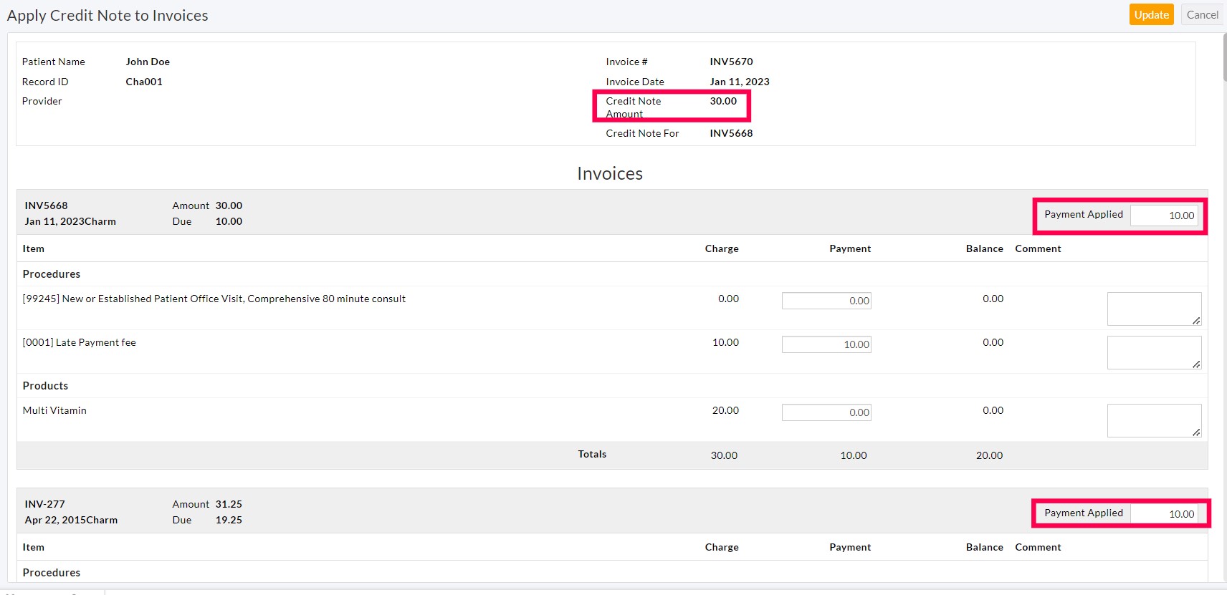Cancel applying the credit note
The height and width of the screenshot is (595, 1227).
tap(1202, 15)
